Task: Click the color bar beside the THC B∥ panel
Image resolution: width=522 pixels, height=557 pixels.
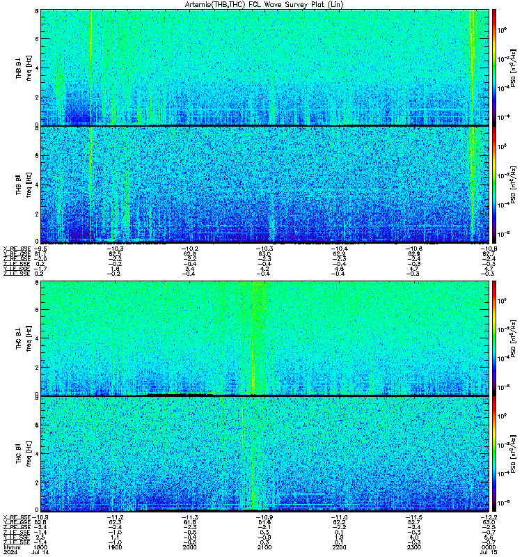Action: pyautogui.click(x=494, y=454)
